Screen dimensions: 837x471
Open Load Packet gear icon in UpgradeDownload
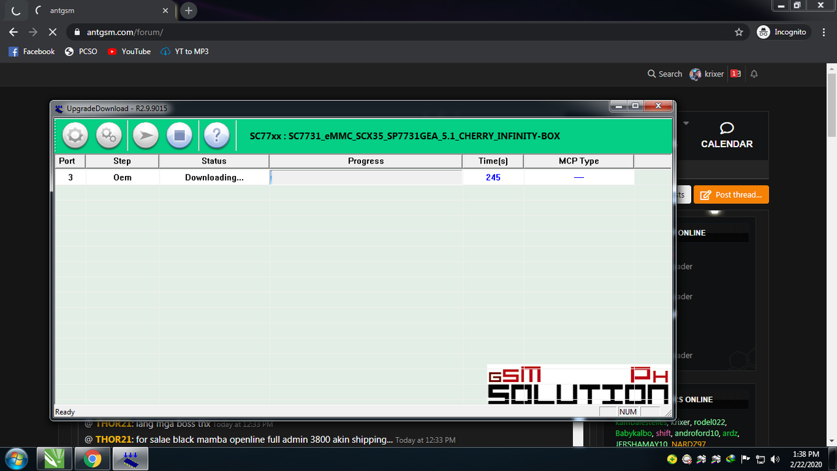[x=75, y=136]
